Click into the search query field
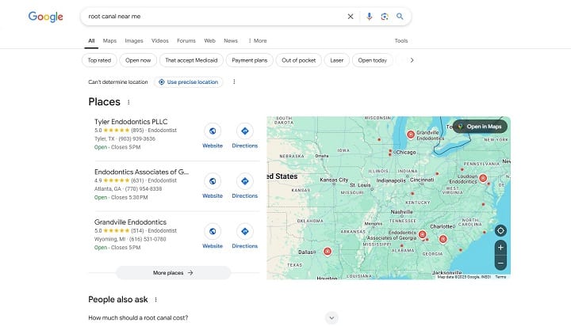Image resolution: width=571 pixels, height=326 pixels. pos(215,17)
